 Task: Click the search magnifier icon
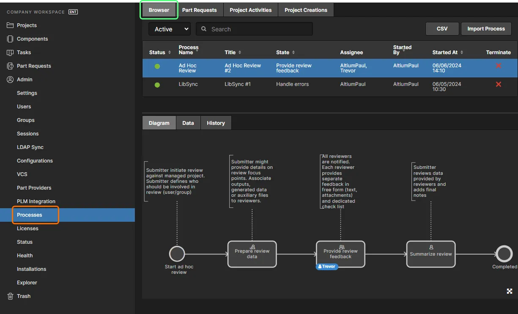pos(204,29)
